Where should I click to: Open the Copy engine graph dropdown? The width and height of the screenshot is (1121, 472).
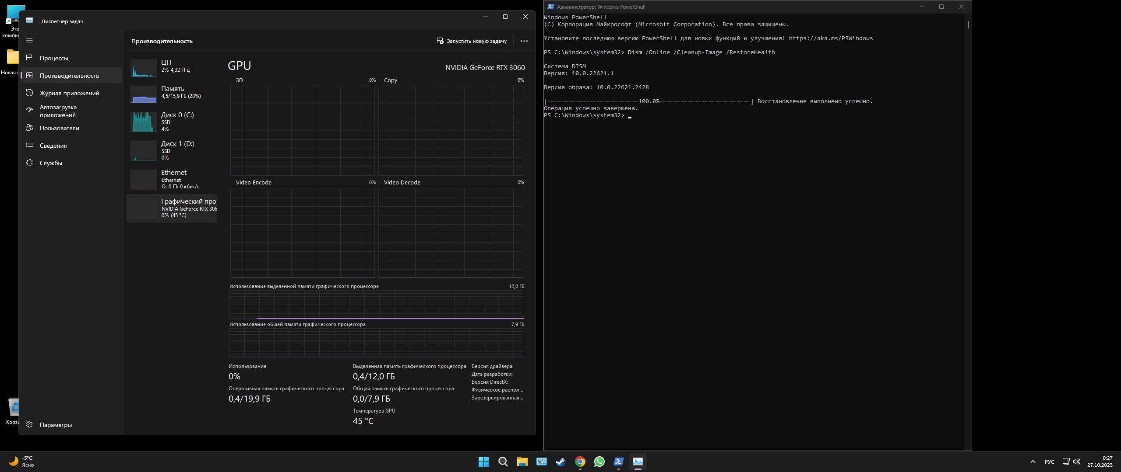click(x=388, y=80)
